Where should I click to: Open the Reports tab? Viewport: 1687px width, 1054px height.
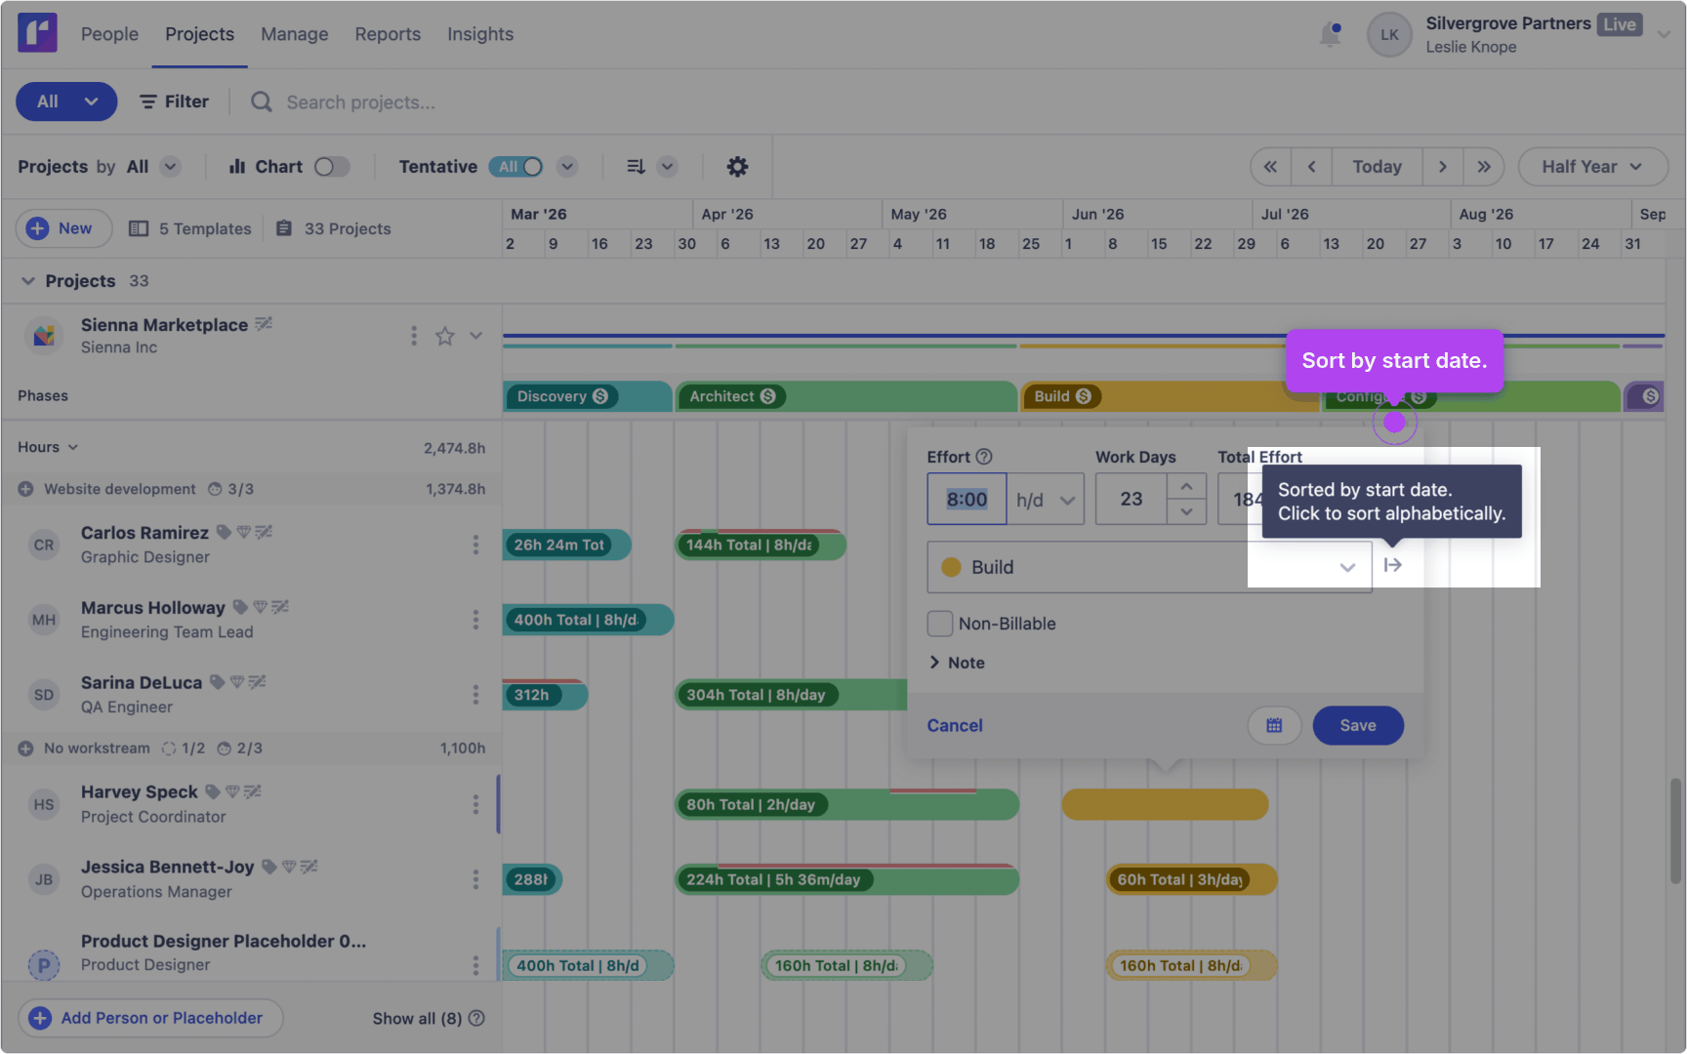pyautogui.click(x=388, y=34)
